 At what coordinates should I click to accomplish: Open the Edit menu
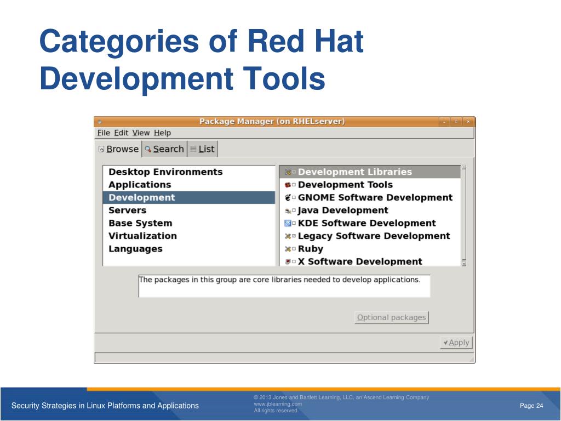tap(121, 133)
